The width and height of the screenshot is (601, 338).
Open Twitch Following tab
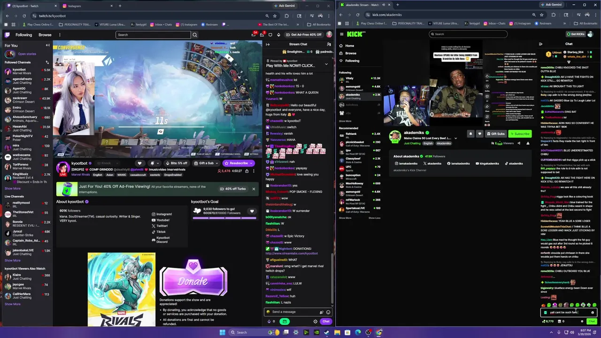pos(23,35)
